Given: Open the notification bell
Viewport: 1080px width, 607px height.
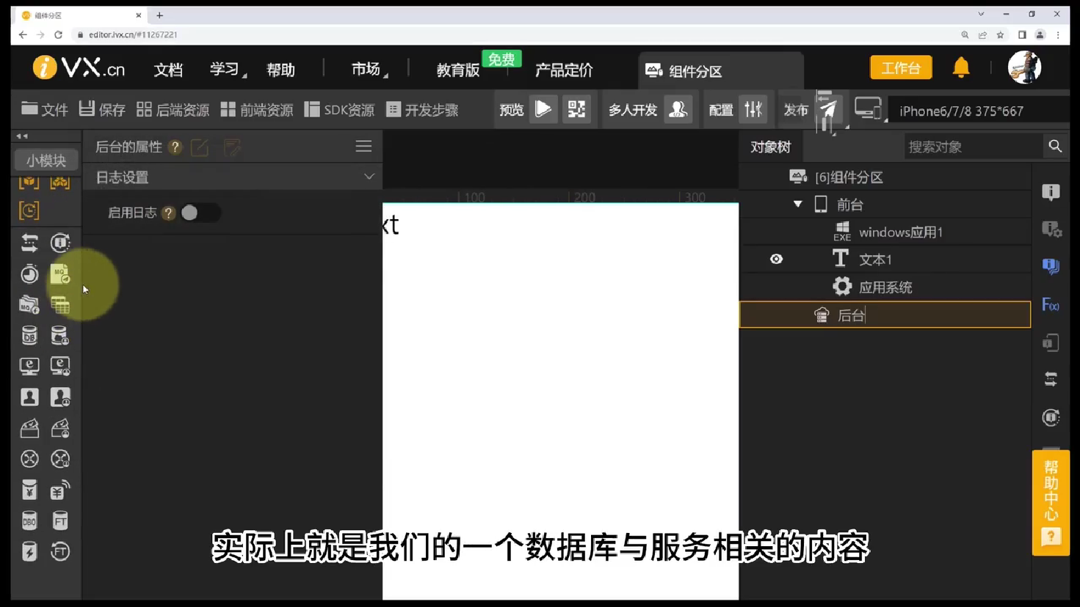Looking at the screenshot, I should click(x=961, y=67).
